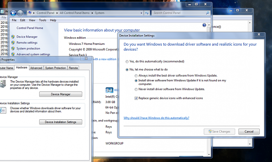This screenshot has width=272, height=162.
Task: Click the Forward arrow in Control Panel window
Action: [20, 13]
